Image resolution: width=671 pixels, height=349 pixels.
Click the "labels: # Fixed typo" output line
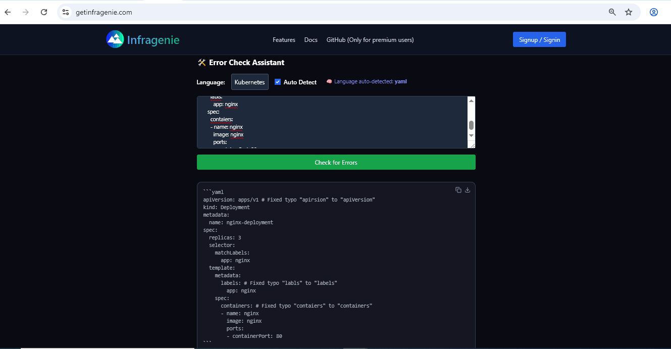point(279,283)
